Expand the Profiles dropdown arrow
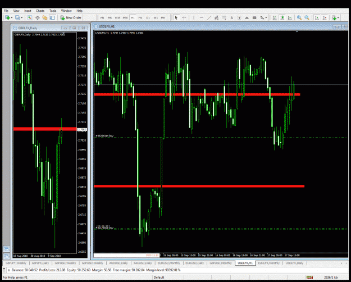The width and height of the screenshot is (351, 282). click(22, 17)
